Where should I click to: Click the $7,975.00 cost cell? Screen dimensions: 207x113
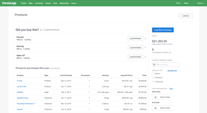pyautogui.click(x=142, y=92)
